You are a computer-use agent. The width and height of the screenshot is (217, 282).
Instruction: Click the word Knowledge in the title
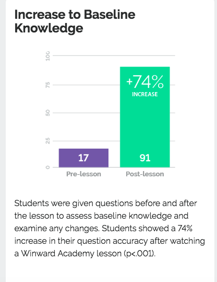(x=49, y=28)
